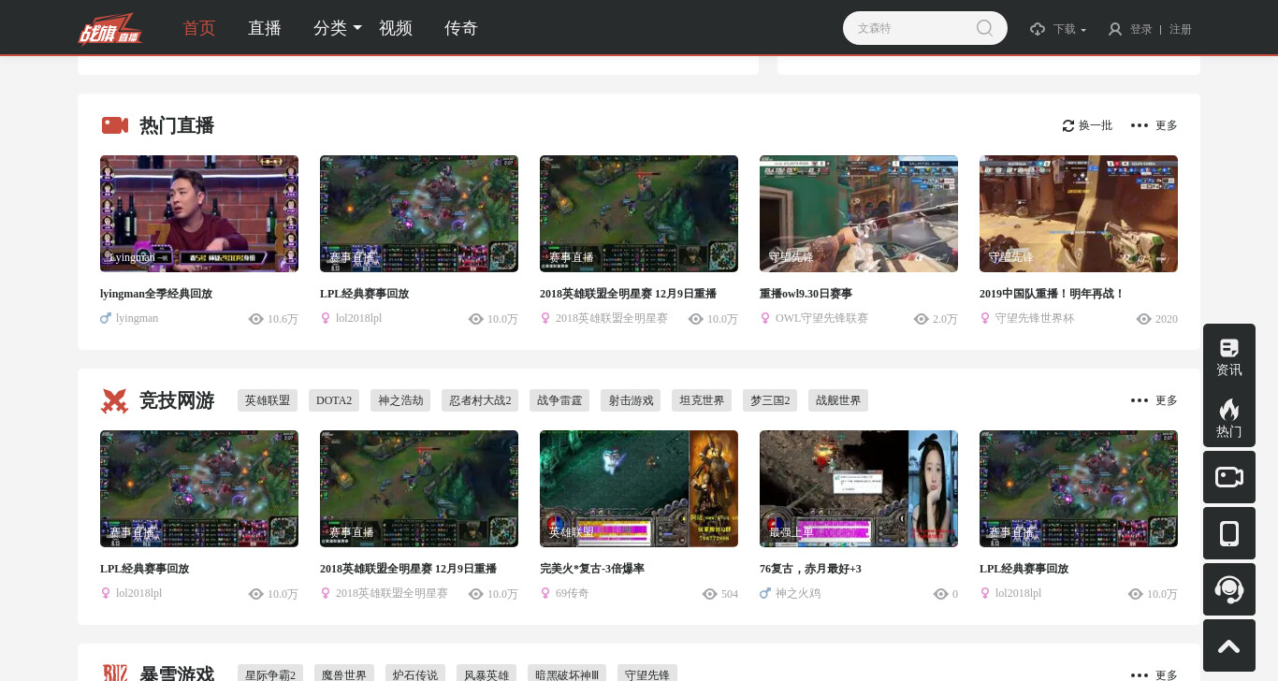Open the 传奇 navigation item
Screen dimensions: 1278x681
point(461,28)
